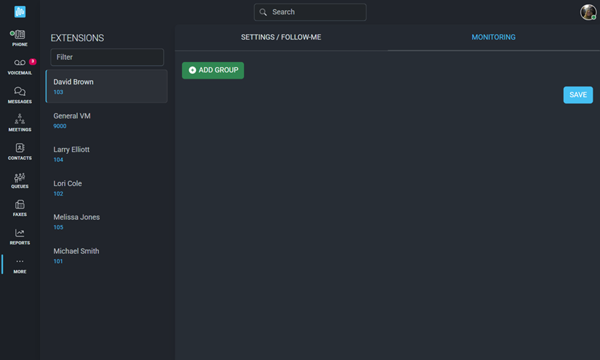Click the app logo at top left
Screen dimensions: 600x360
[x=20, y=12]
